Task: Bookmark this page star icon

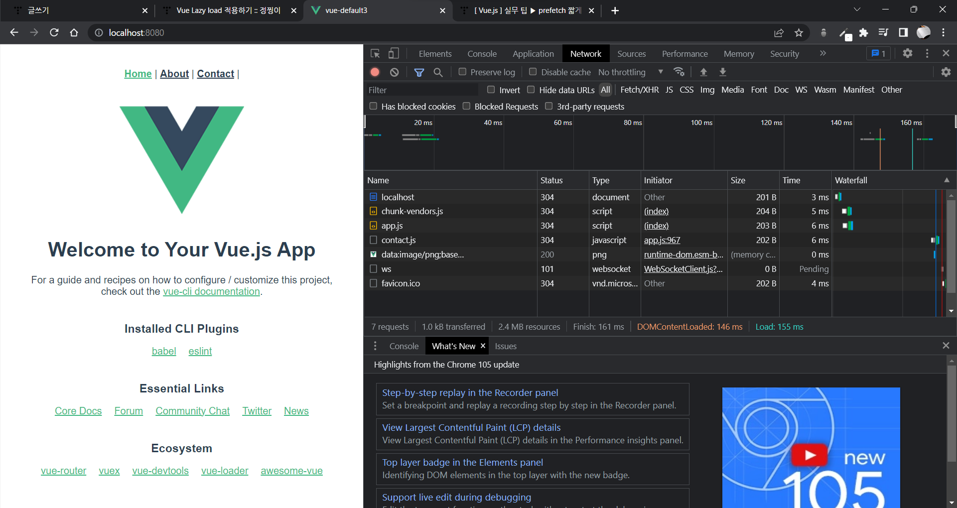Action: (x=799, y=32)
